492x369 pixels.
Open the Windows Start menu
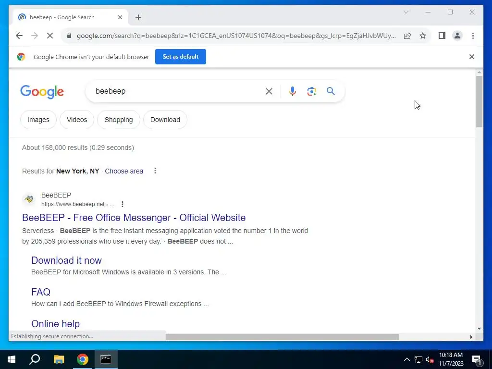tap(12, 359)
